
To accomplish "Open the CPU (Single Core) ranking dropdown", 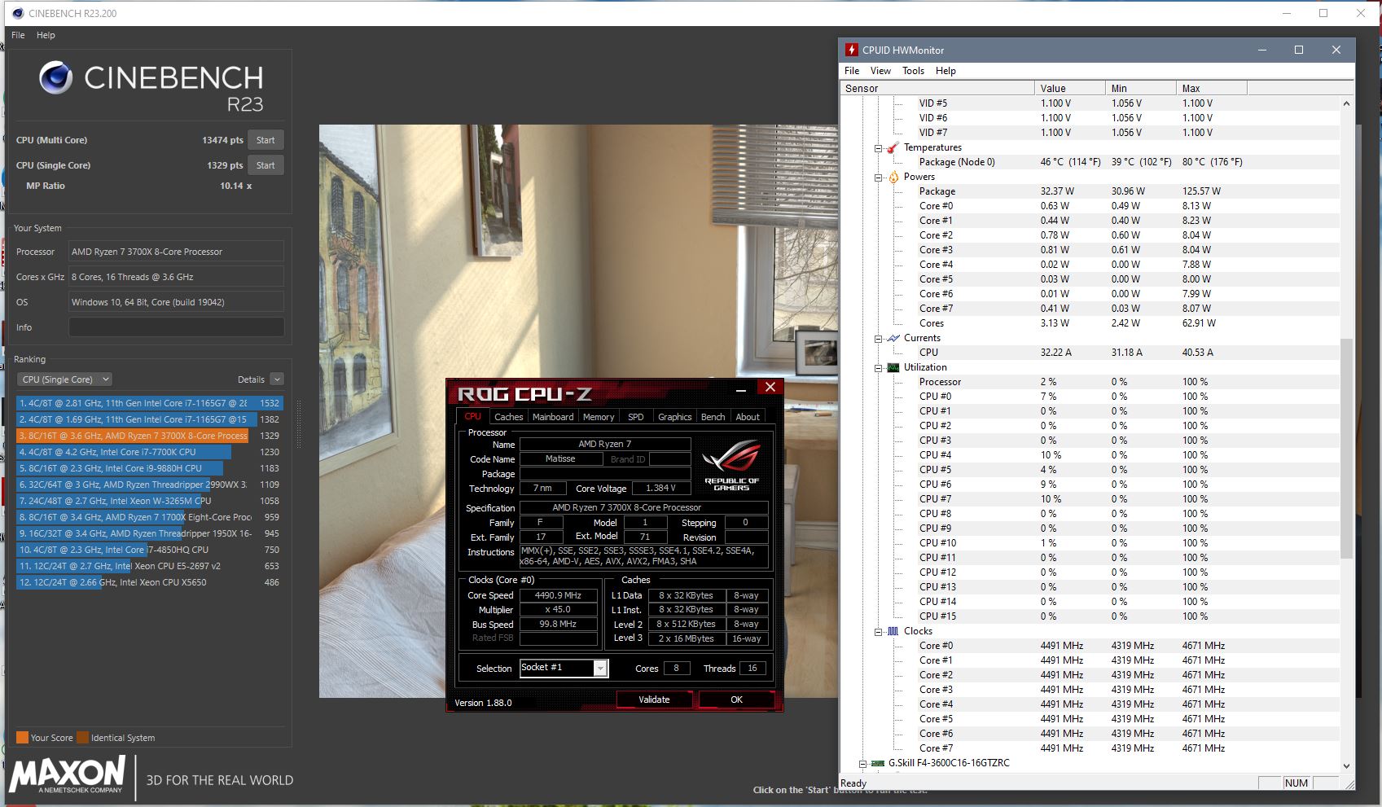I will [64, 379].
